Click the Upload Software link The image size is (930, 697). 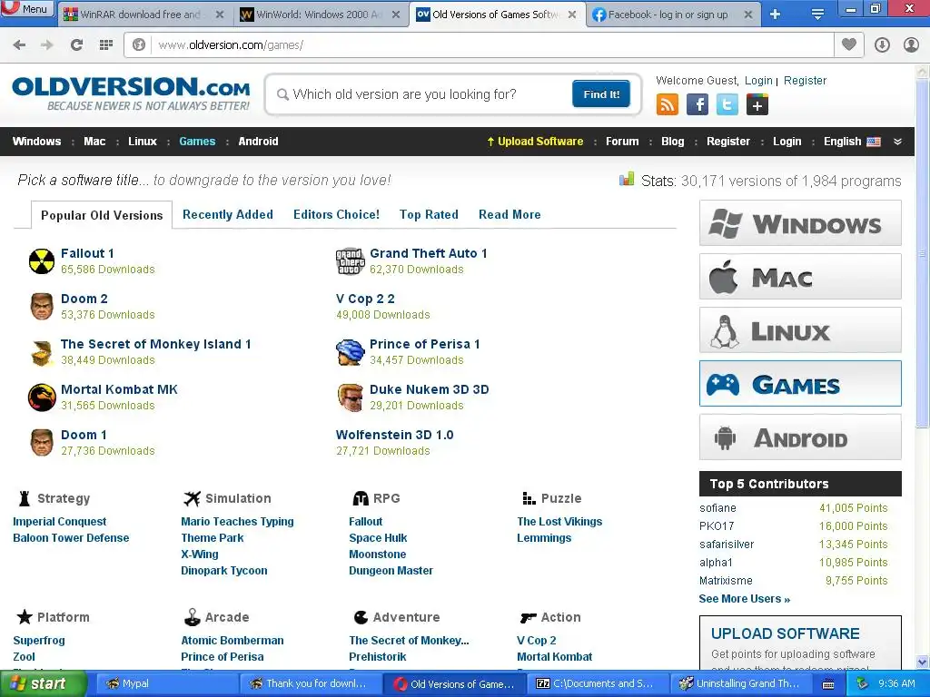[x=535, y=142]
